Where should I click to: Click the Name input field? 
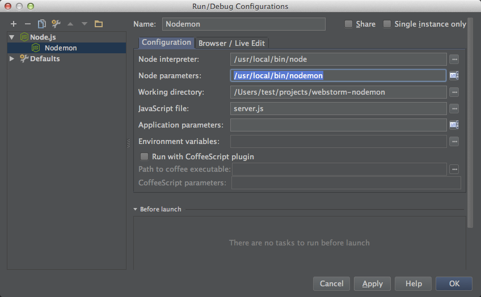pyautogui.click(x=243, y=24)
